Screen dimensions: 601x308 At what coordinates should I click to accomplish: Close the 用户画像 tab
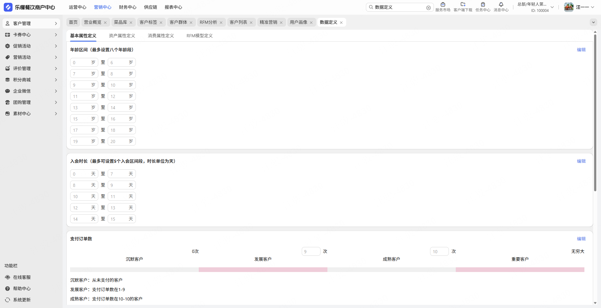click(x=311, y=23)
